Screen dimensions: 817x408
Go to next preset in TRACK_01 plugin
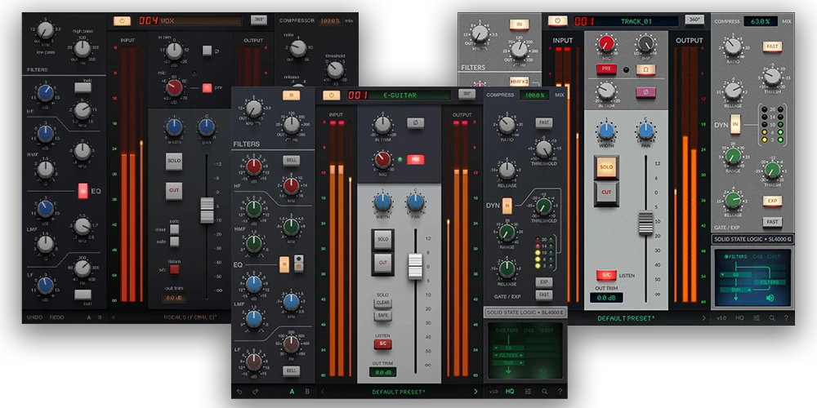704,318
